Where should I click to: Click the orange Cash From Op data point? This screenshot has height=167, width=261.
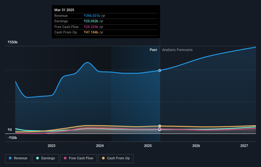click(160, 126)
